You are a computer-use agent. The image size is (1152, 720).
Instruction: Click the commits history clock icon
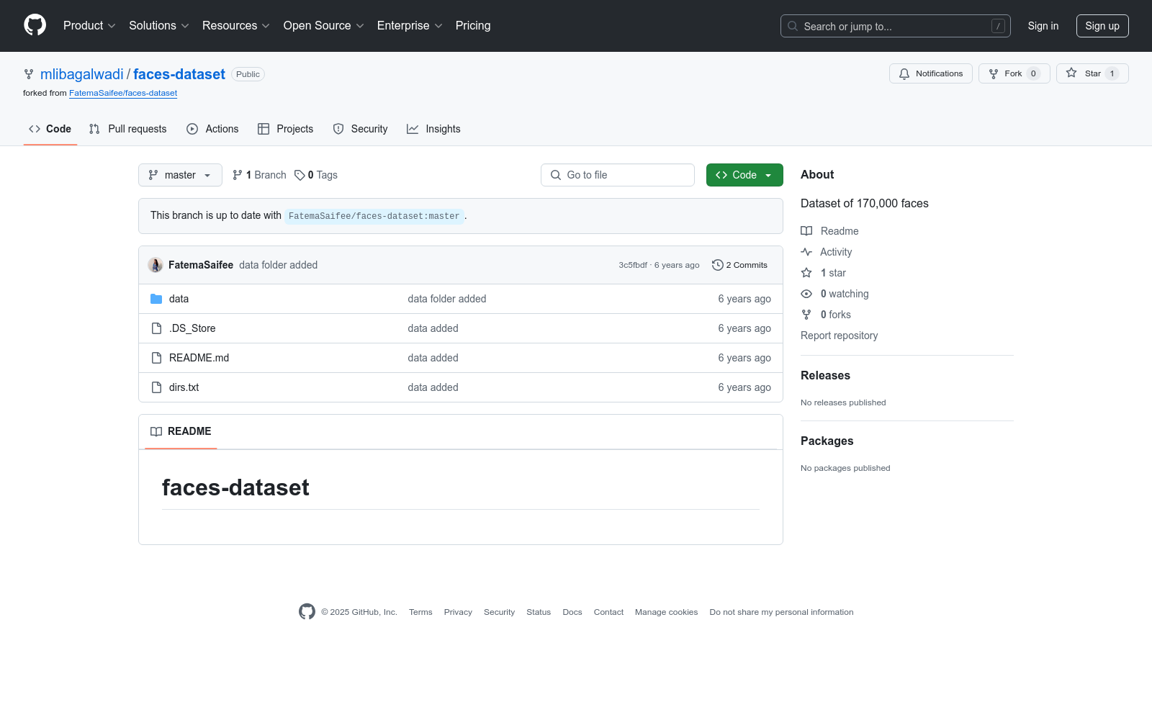pyautogui.click(x=717, y=265)
